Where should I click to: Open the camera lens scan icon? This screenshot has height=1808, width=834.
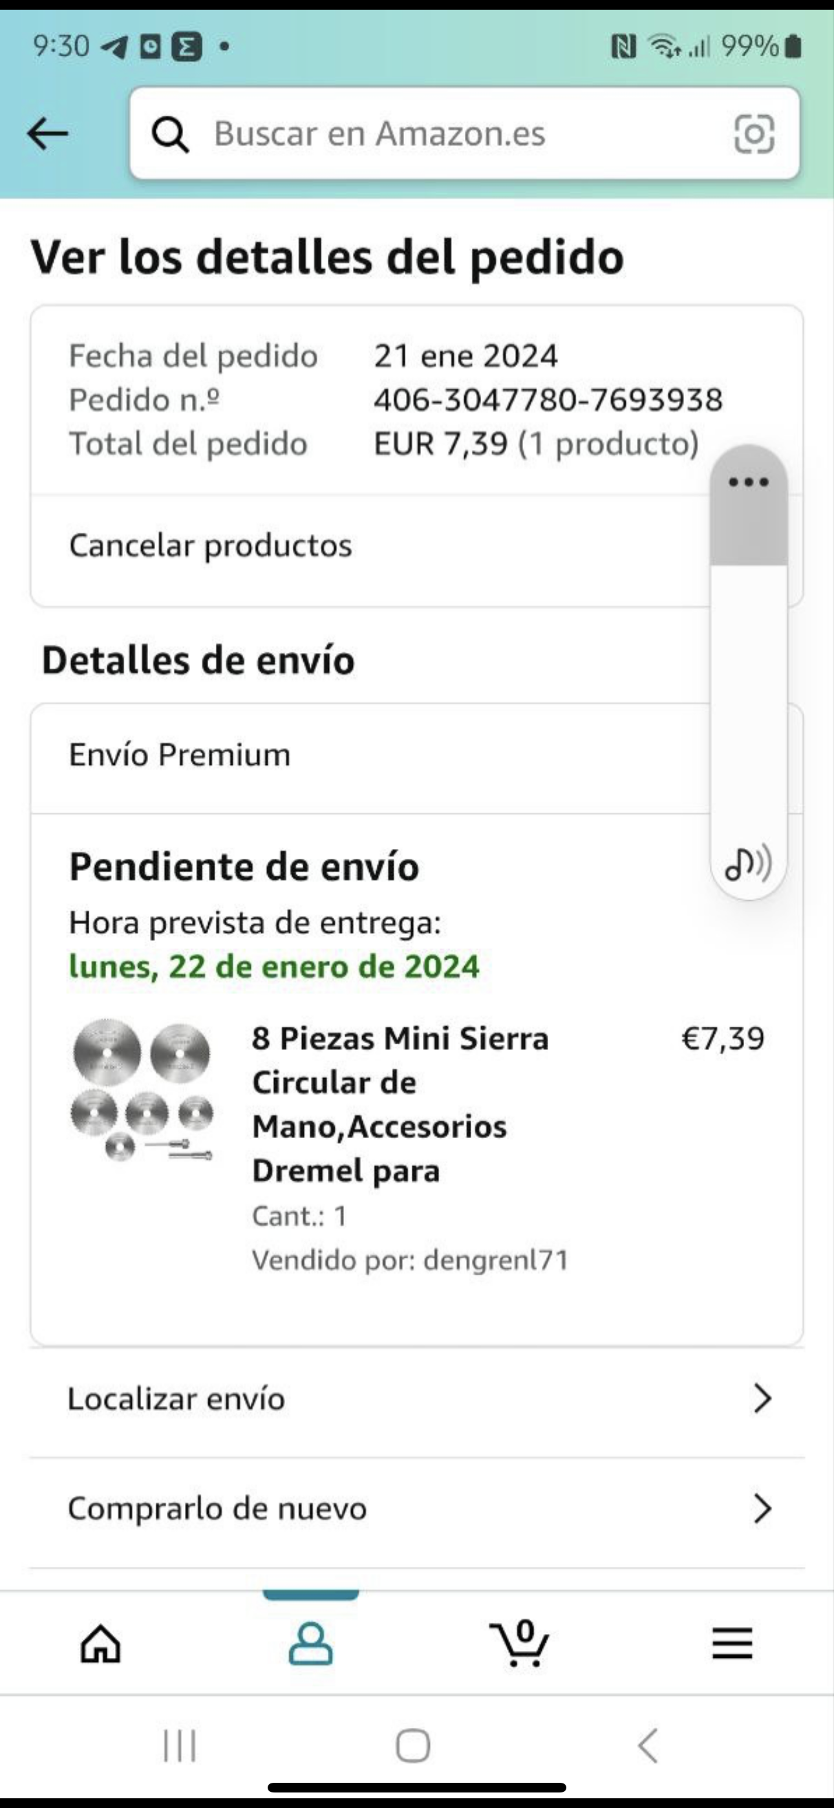click(x=754, y=133)
